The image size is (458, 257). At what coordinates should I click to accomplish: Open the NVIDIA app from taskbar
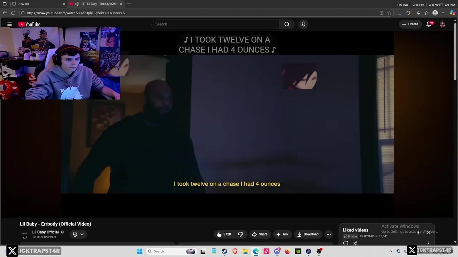click(298, 251)
